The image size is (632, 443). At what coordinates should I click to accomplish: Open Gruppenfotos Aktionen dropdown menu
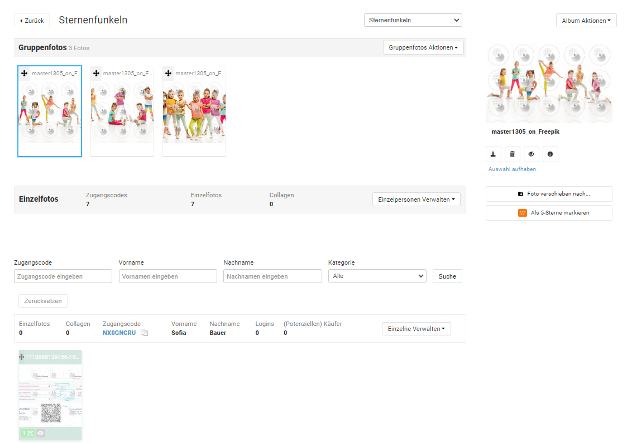[x=423, y=47]
